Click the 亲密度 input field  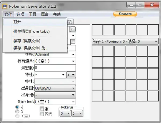[55, 68]
